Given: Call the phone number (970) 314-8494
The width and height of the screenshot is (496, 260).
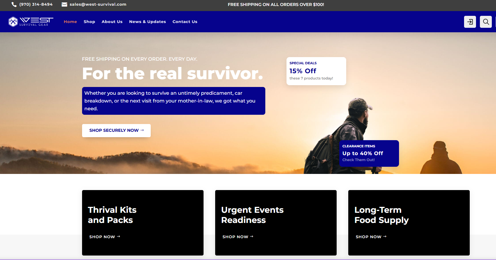Looking at the screenshot, I should (x=36, y=4).
